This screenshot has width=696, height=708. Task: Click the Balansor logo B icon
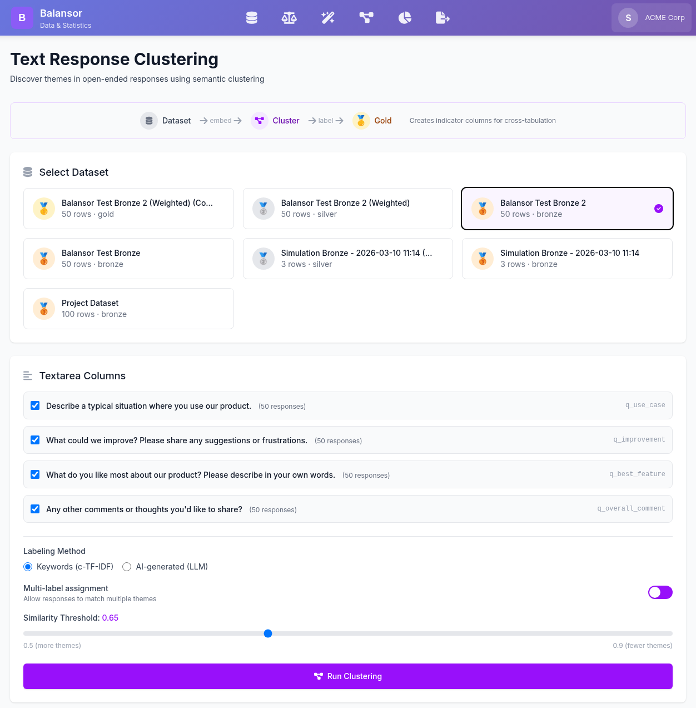[22, 18]
